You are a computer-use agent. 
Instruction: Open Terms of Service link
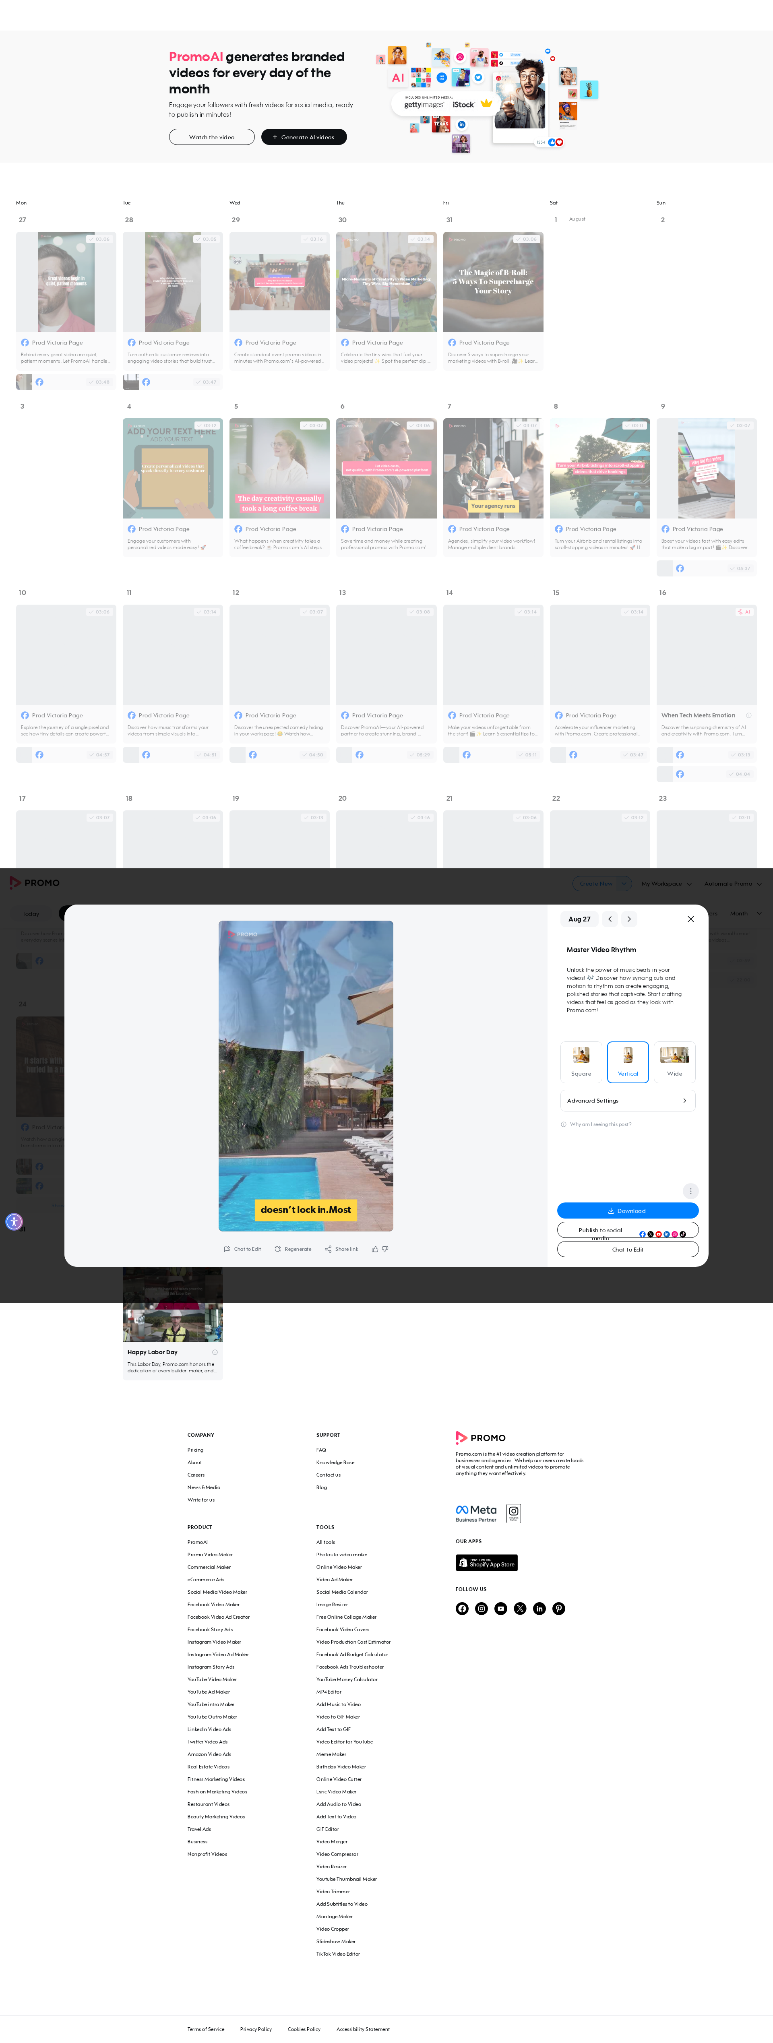click(x=205, y=2029)
